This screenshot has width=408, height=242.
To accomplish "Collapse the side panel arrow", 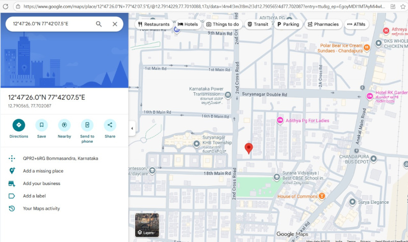I will (132, 128).
